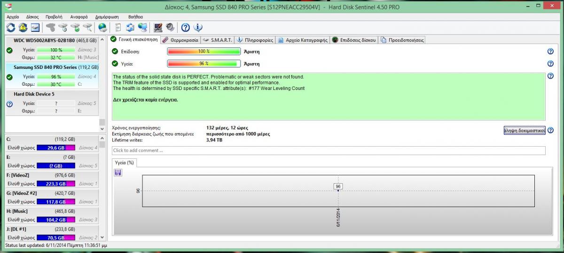Click the blue arrows send report icon
564x253 pixels.
pyautogui.click(x=130, y=27)
